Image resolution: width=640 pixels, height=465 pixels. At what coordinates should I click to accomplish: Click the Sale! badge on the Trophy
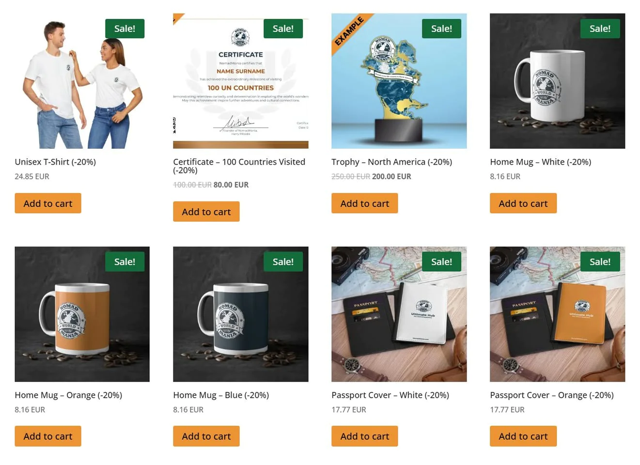[x=441, y=29]
